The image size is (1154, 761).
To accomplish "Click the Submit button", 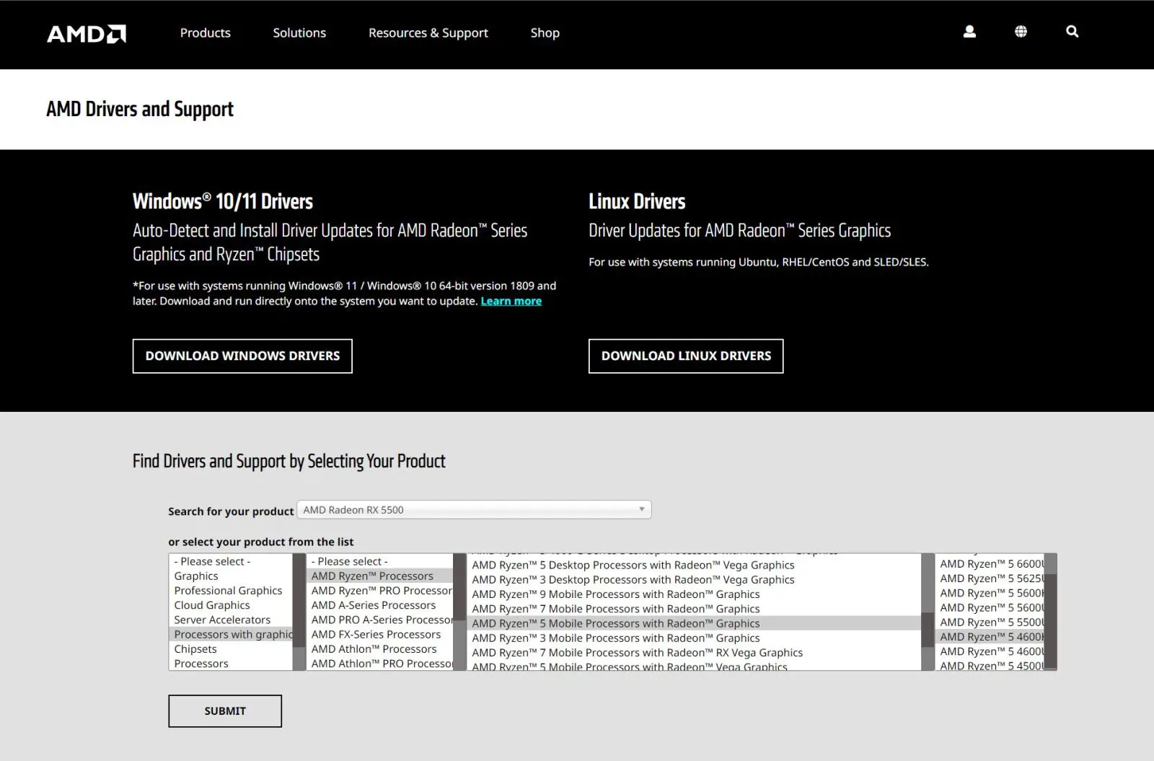I will point(225,711).
